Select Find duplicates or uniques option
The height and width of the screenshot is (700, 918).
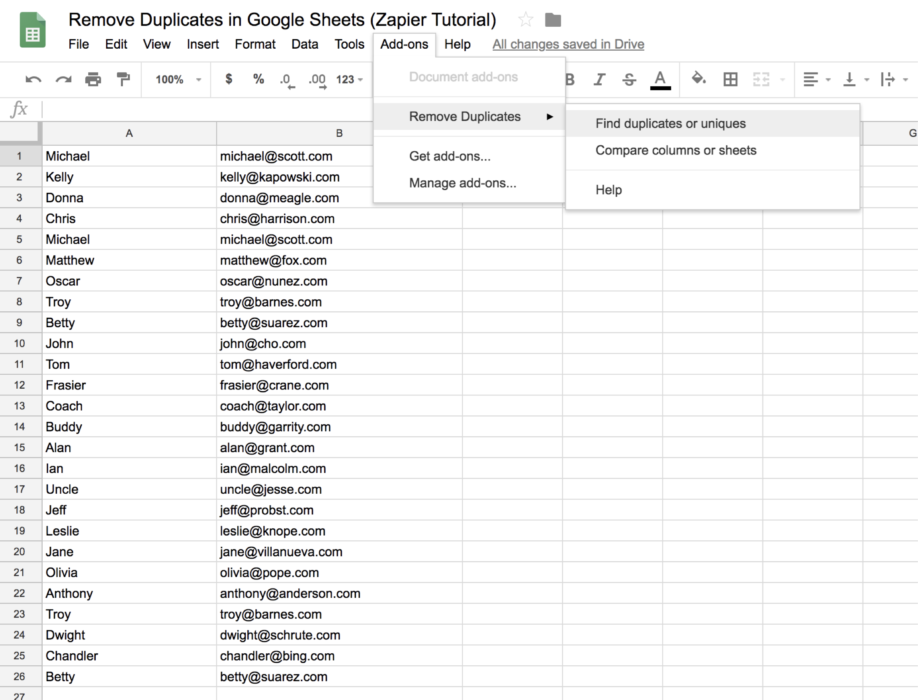coord(669,123)
